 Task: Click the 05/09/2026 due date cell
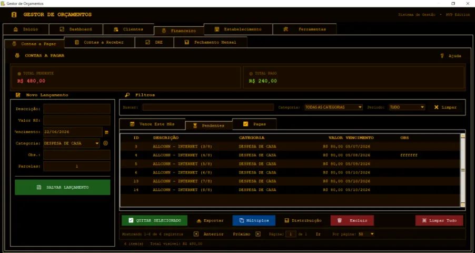pos(358,164)
